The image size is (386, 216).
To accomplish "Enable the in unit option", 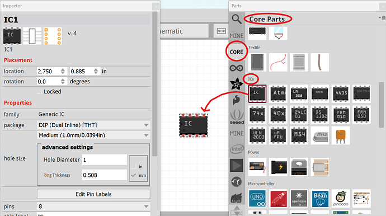I will coord(134,167).
